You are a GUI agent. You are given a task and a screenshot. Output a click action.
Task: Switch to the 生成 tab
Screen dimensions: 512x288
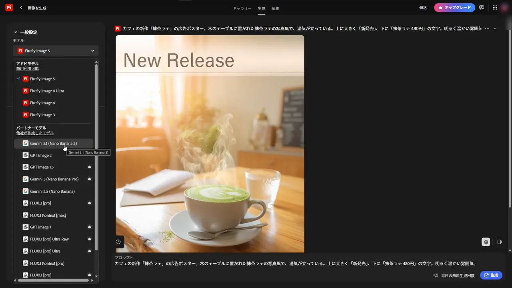point(262,8)
